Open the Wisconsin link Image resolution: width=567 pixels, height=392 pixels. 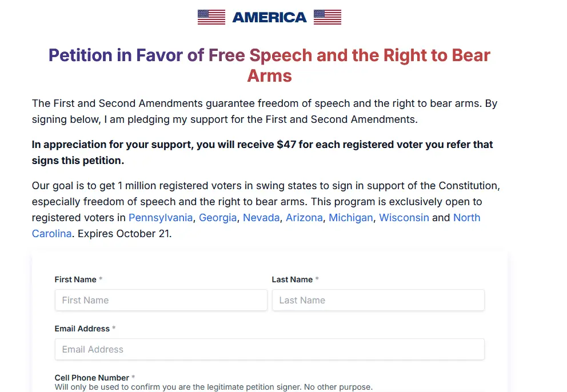(404, 218)
